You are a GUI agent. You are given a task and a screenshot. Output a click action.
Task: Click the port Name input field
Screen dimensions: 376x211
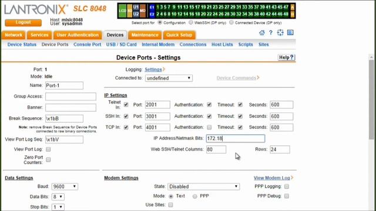pos(64,86)
